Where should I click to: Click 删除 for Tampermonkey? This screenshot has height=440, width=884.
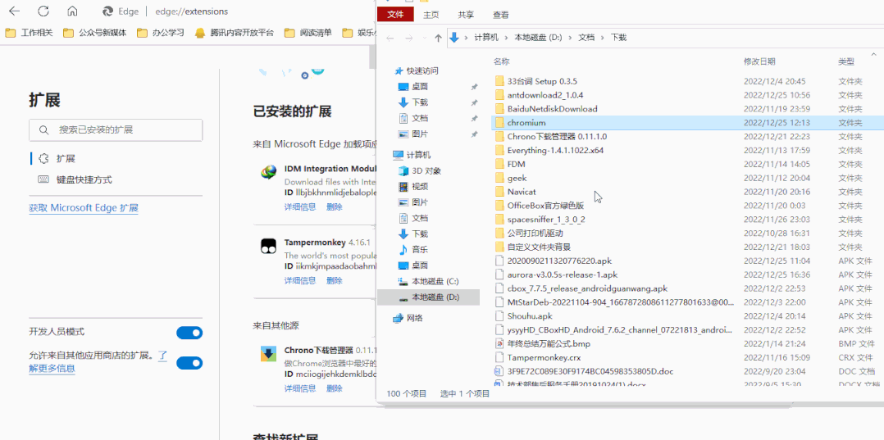(335, 280)
